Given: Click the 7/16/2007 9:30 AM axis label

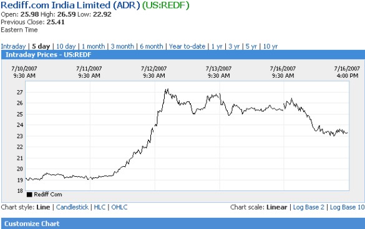Looking at the screenshot, I should point(283,72).
